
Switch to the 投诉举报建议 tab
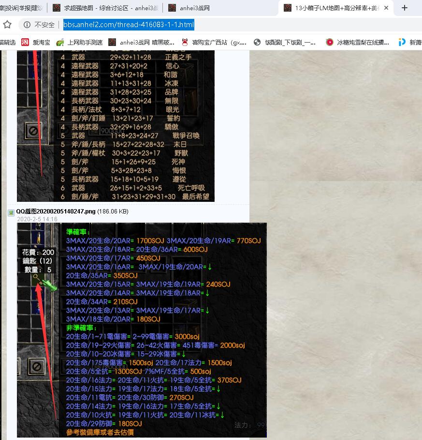pos(21,8)
